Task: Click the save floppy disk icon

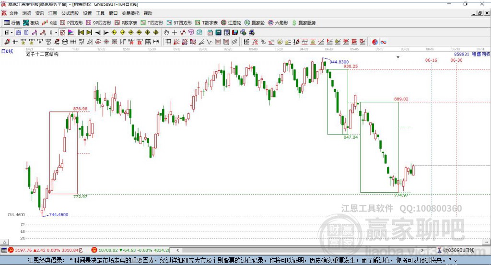Action: pyautogui.click(x=235, y=33)
